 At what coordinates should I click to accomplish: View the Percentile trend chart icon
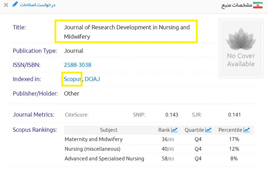point(246,130)
